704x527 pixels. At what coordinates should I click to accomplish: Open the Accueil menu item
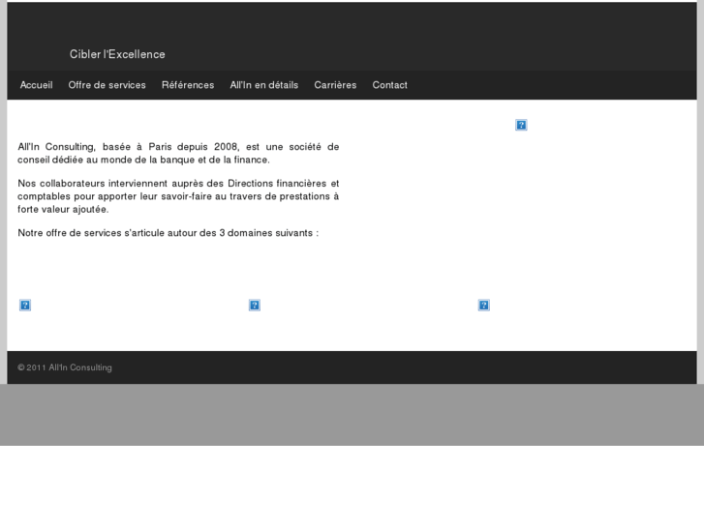37,85
